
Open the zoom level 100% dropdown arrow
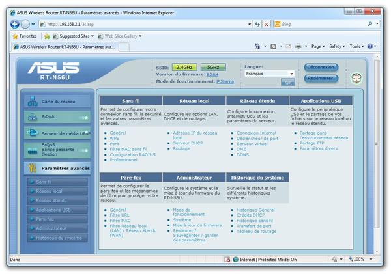[371, 260]
